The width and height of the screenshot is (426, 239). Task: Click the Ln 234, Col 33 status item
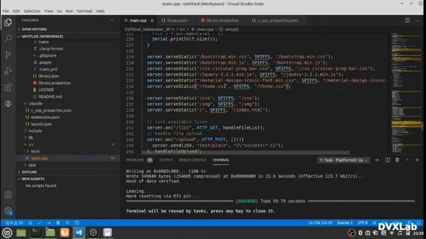click(x=320, y=223)
